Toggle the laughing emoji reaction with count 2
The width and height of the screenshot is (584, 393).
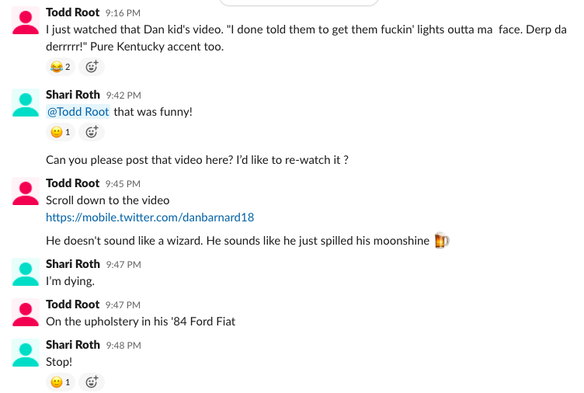tap(61, 67)
